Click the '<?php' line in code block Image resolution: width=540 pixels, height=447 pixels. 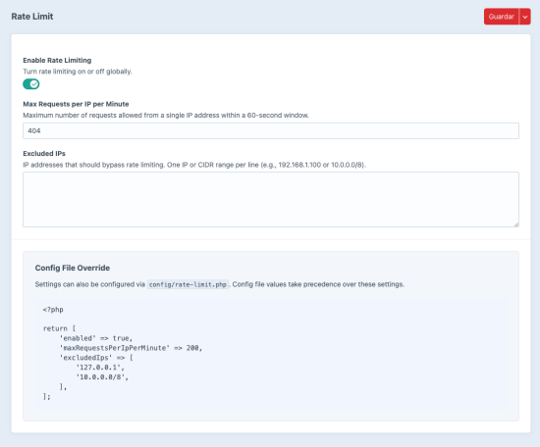tap(53, 310)
